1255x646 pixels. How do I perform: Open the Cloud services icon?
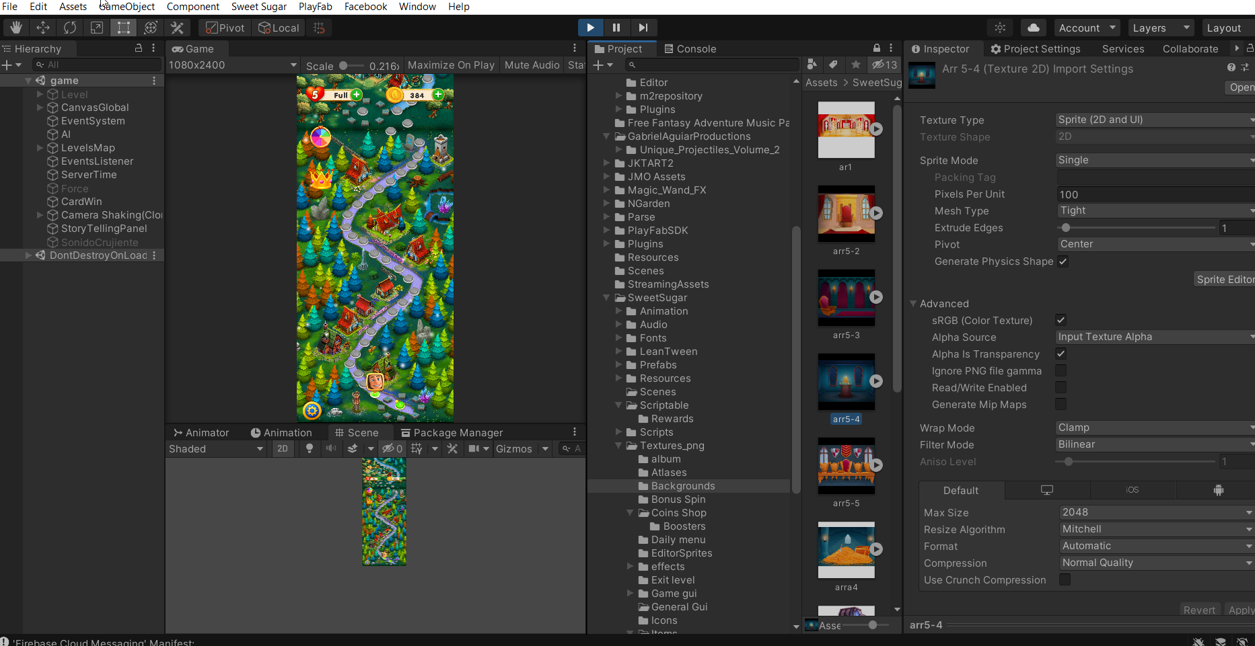(1034, 28)
